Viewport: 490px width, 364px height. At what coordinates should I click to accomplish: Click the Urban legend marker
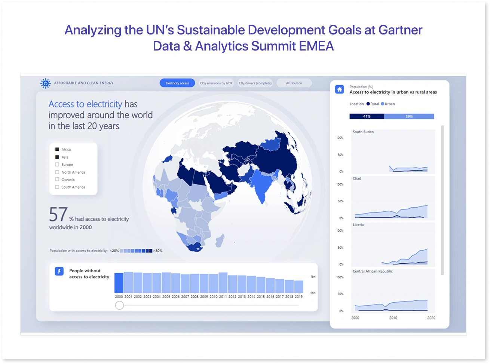383,104
